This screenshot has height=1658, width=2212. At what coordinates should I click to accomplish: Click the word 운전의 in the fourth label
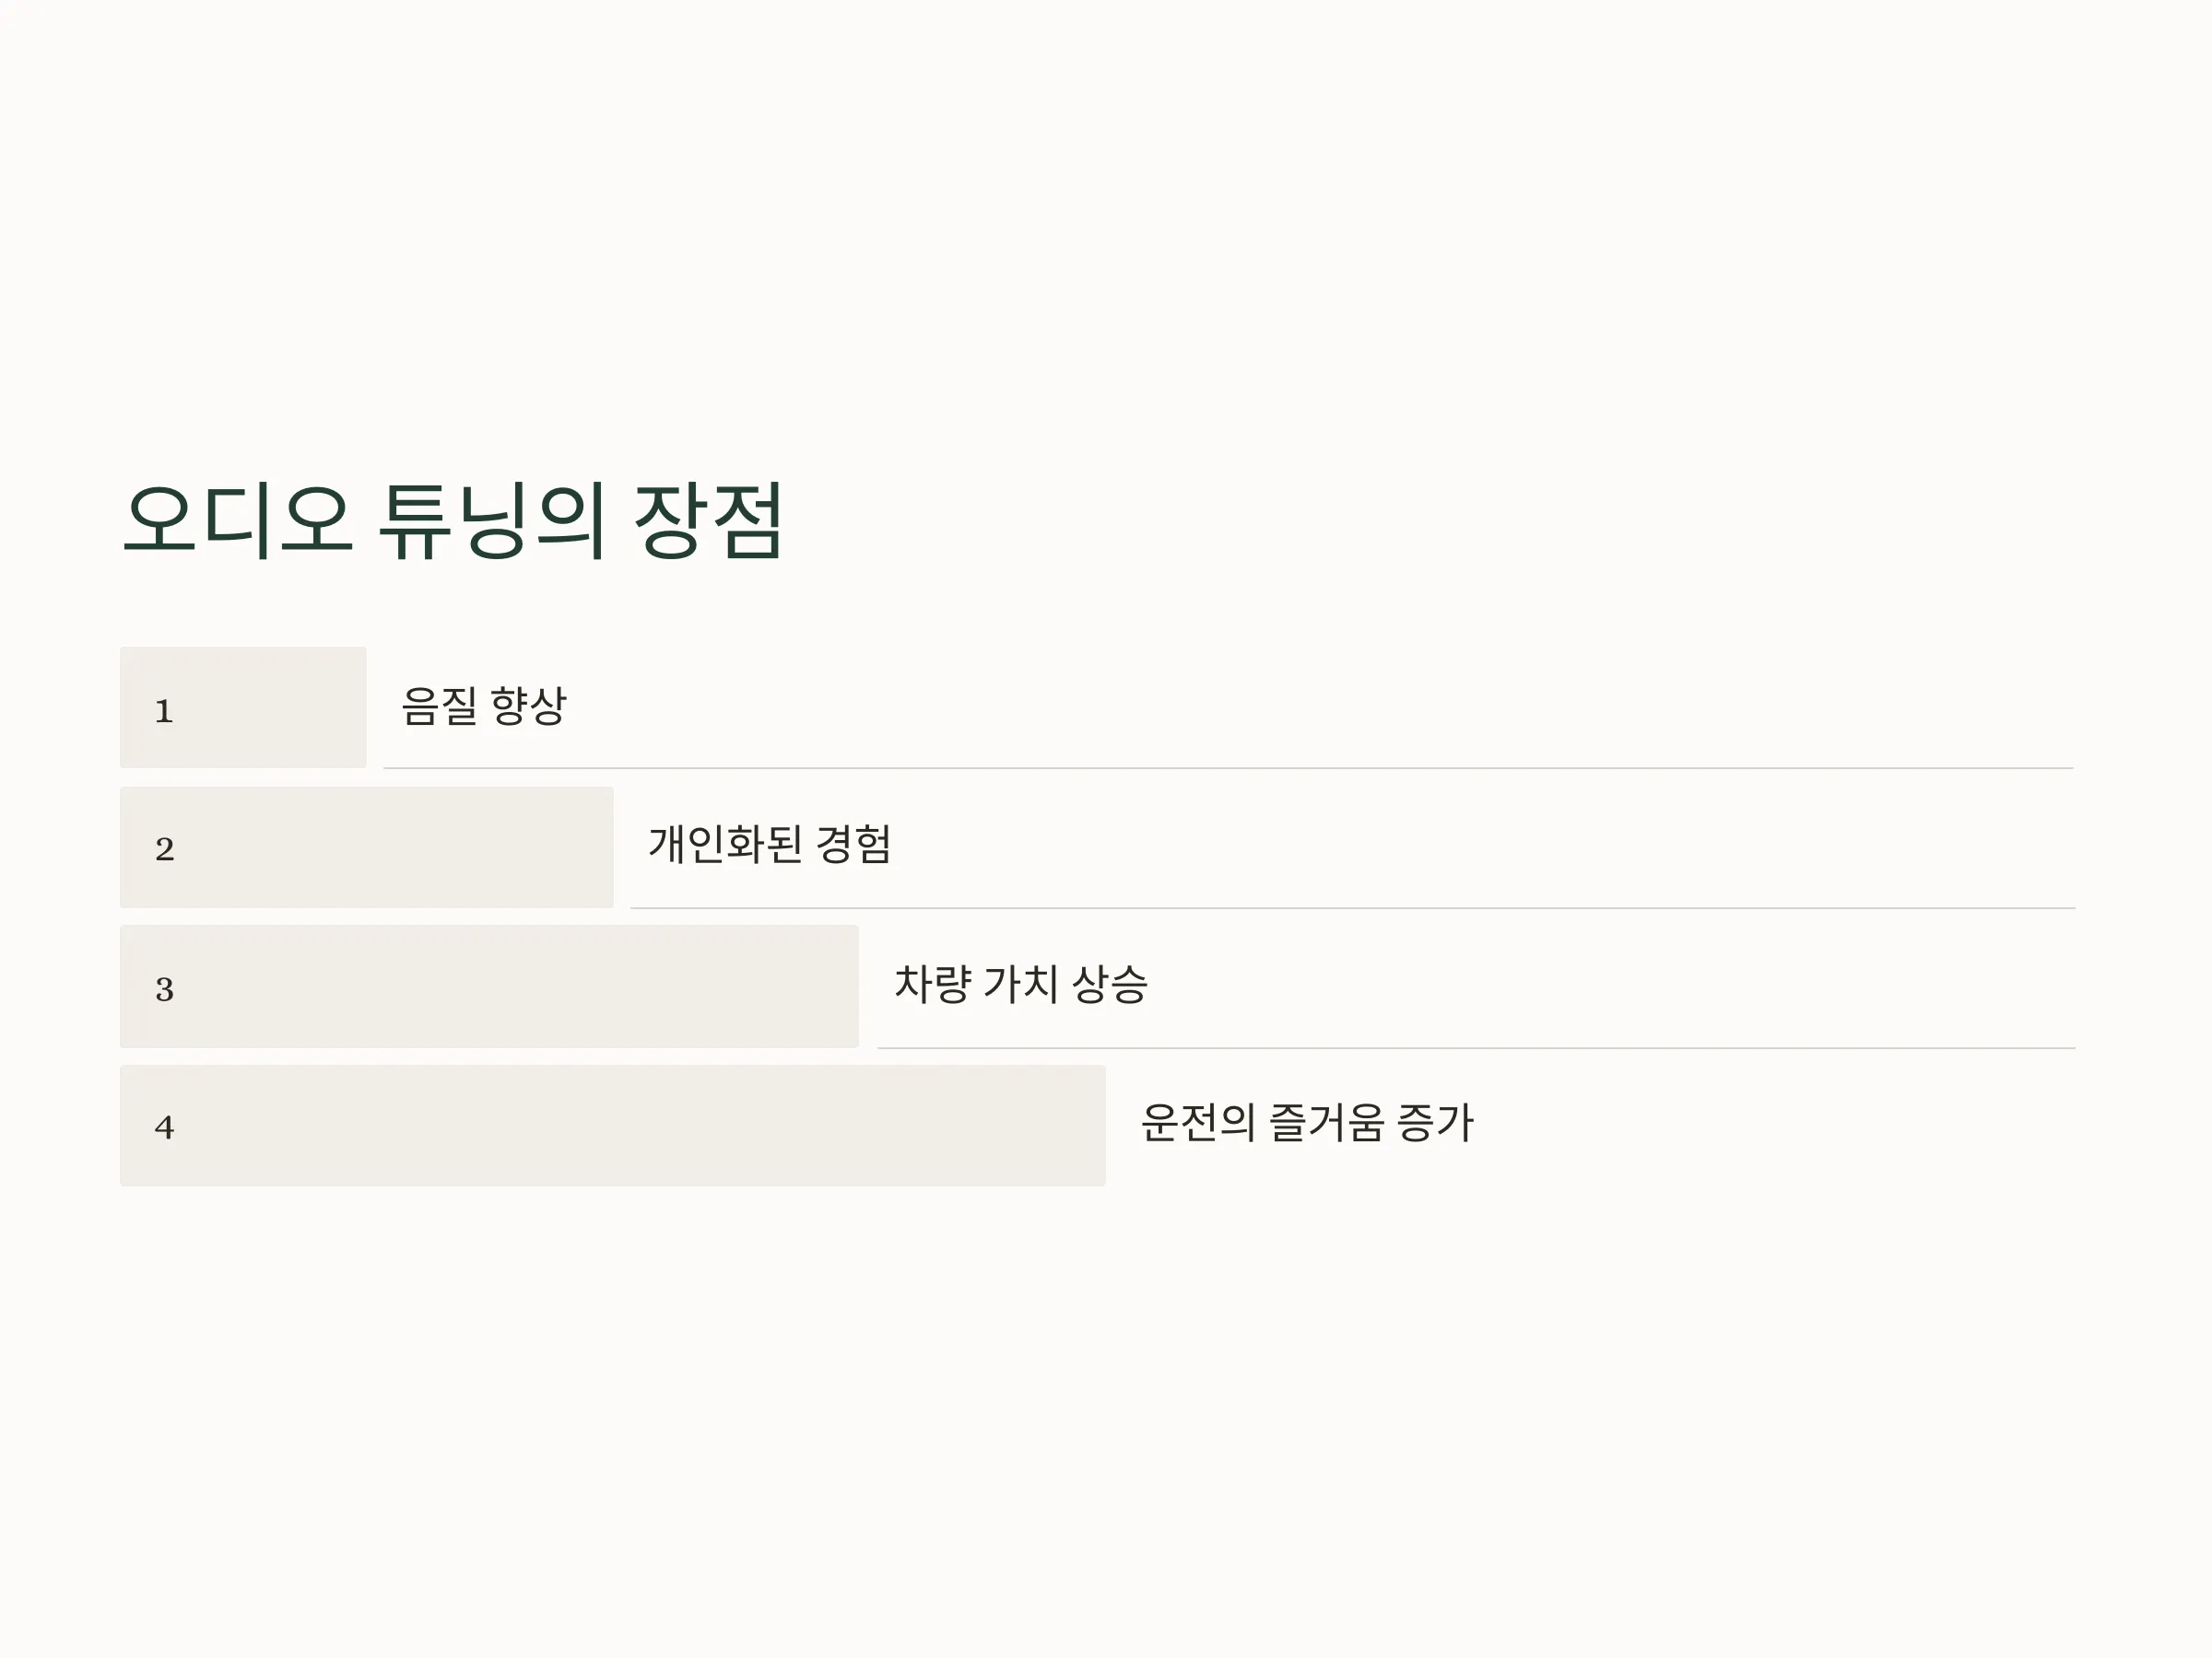click(x=1198, y=1122)
